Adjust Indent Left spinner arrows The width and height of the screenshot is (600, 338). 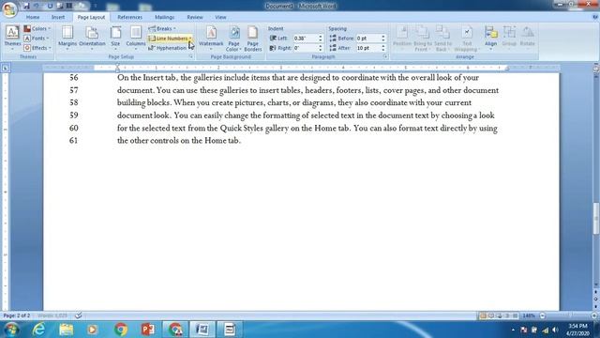tap(321, 38)
